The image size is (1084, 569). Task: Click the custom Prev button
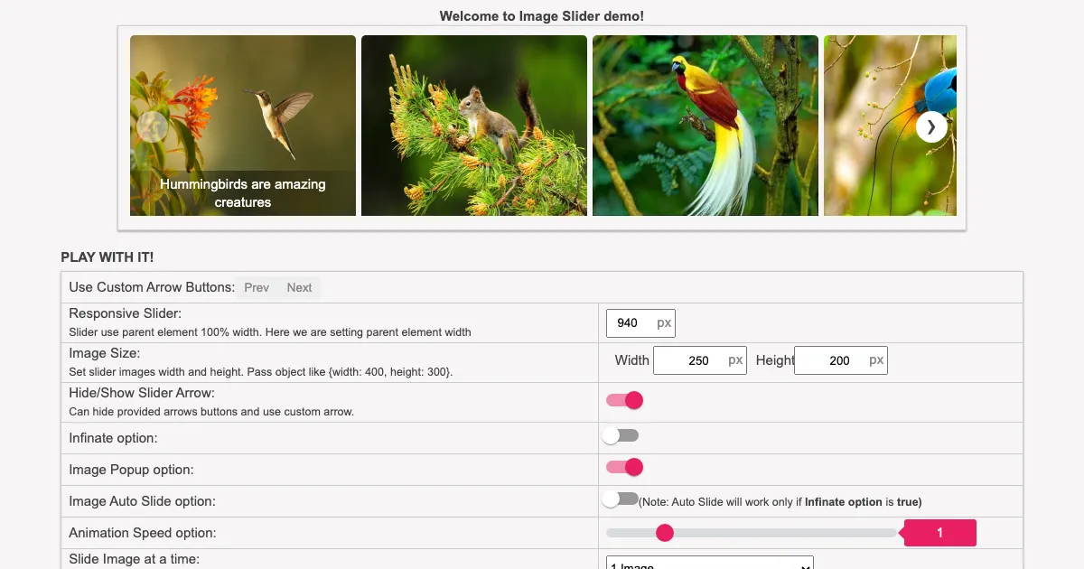257,287
